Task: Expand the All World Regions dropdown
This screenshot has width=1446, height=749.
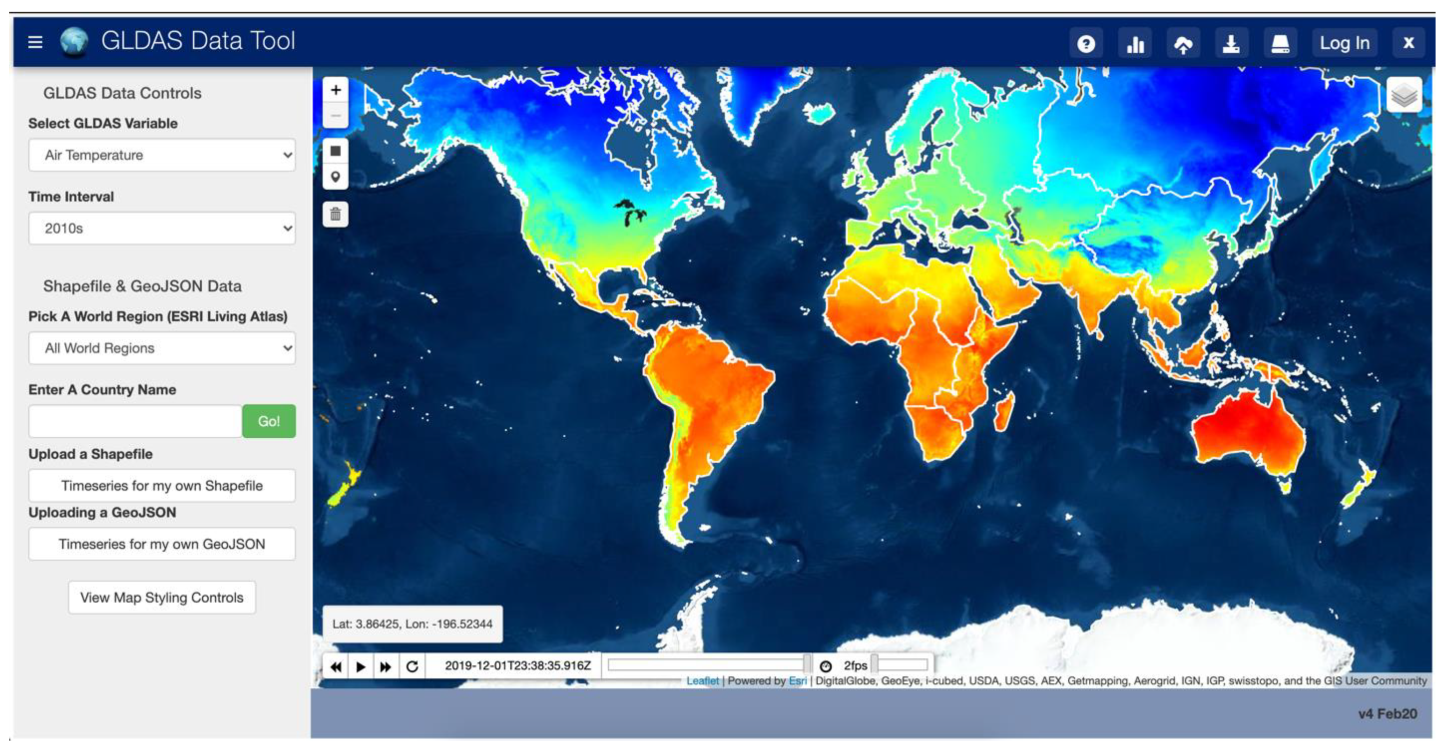Action: coord(161,349)
